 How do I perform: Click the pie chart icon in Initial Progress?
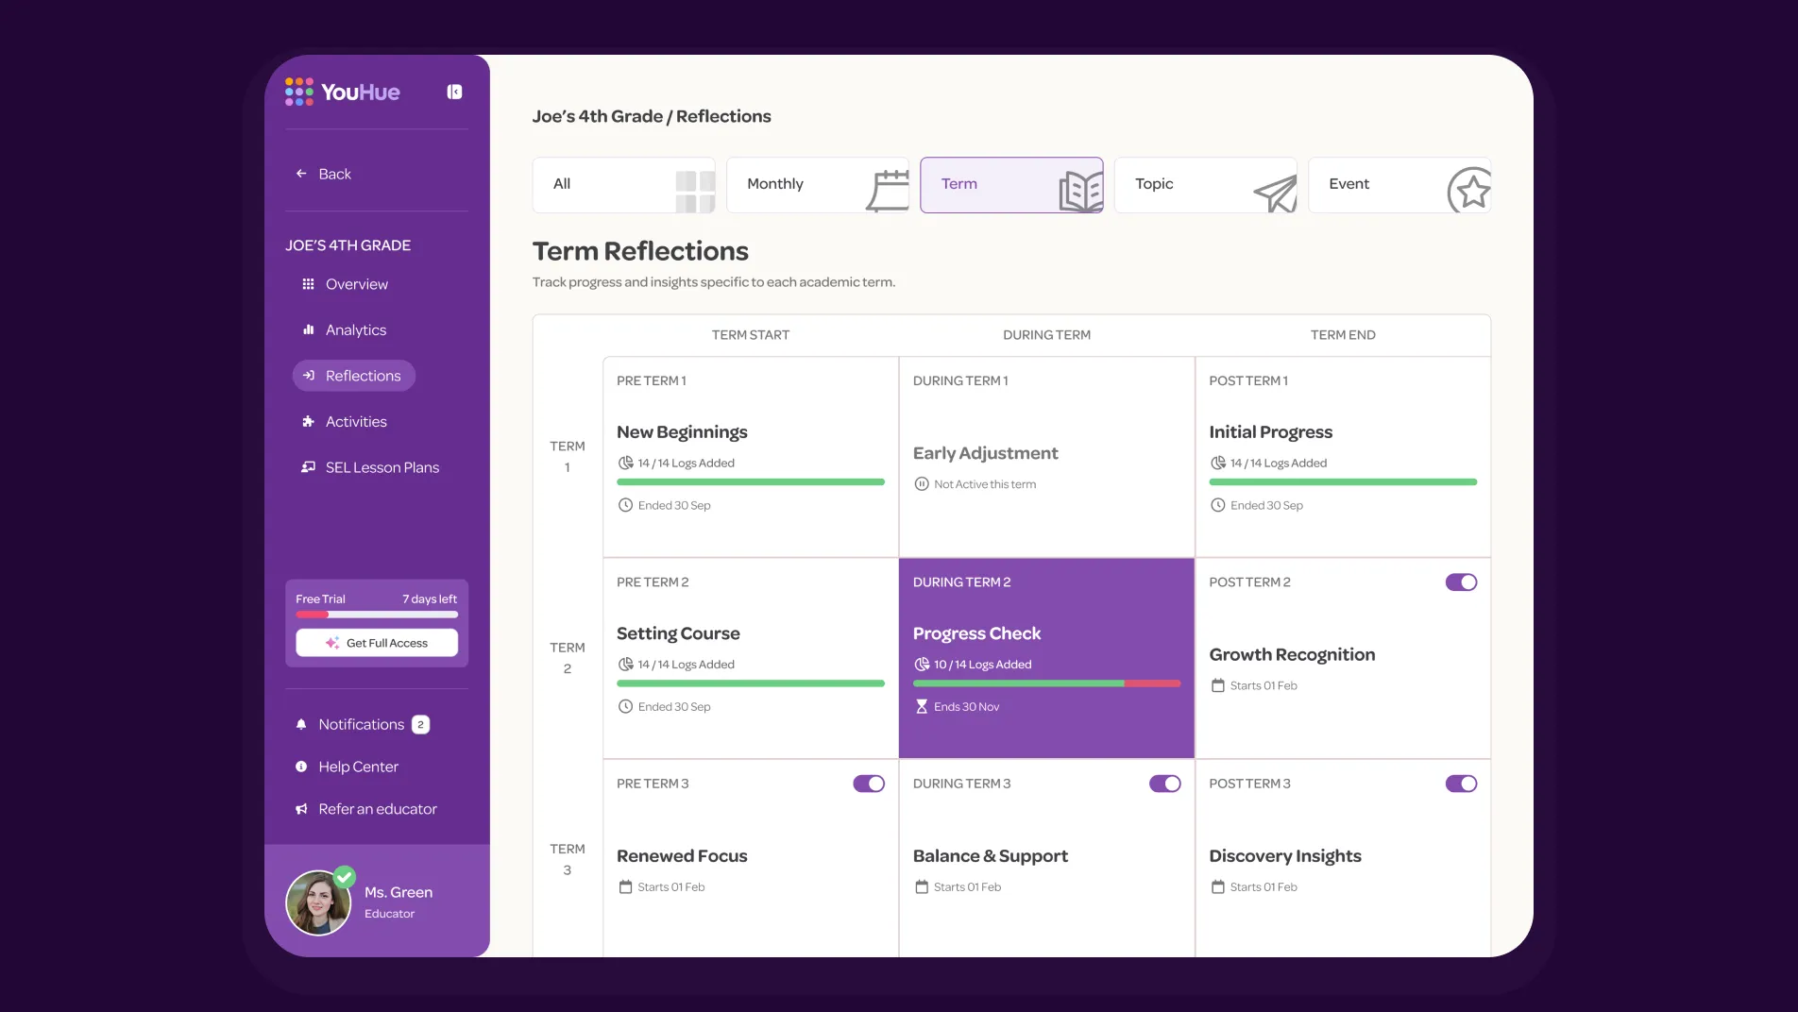(1218, 463)
